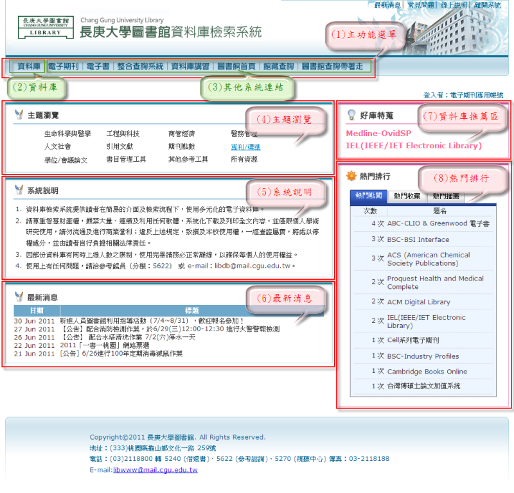Image resolution: width=514 pixels, height=493 pixels.
Task: Open Cell系列電子期刊 ranking entry
Action: 413,340
